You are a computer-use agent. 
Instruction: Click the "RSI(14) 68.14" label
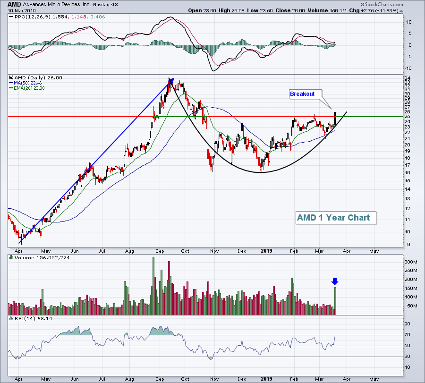[x=33, y=318]
